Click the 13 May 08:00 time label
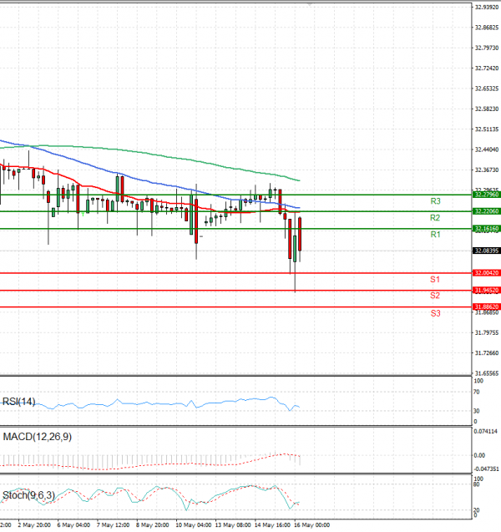 click(233, 525)
